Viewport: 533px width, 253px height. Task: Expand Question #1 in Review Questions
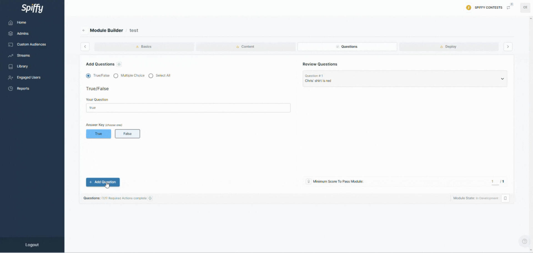click(502, 79)
